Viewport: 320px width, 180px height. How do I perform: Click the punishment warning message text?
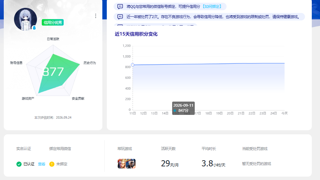[x=213, y=17]
